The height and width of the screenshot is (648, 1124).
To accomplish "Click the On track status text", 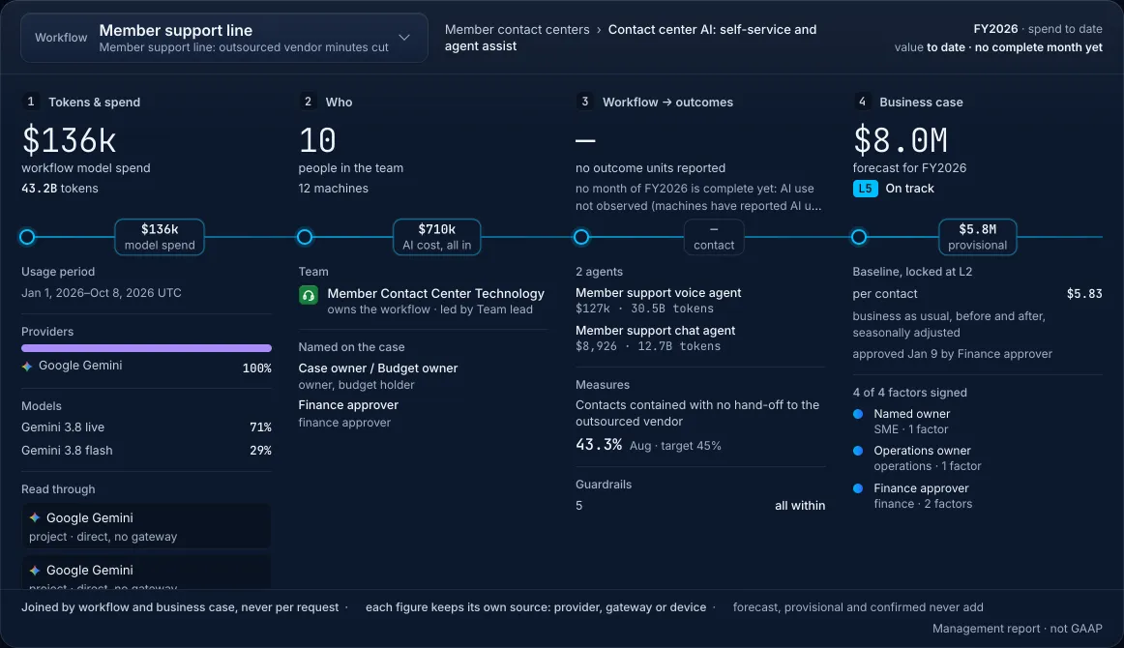I will tap(909, 189).
